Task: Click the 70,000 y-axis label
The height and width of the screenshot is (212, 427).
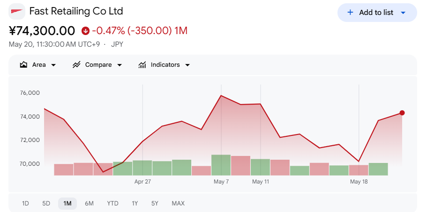Action: click(x=30, y=164)
